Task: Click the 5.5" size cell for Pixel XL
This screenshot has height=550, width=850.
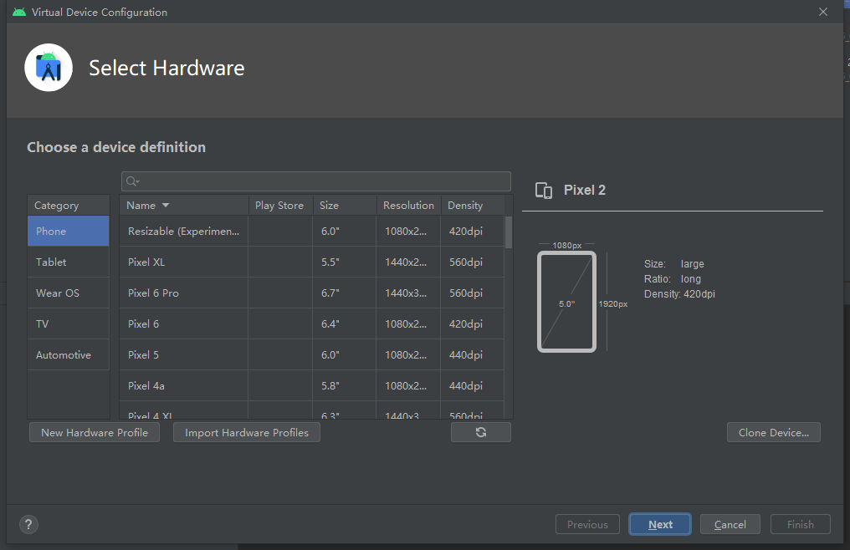Action: coord(344,262)
